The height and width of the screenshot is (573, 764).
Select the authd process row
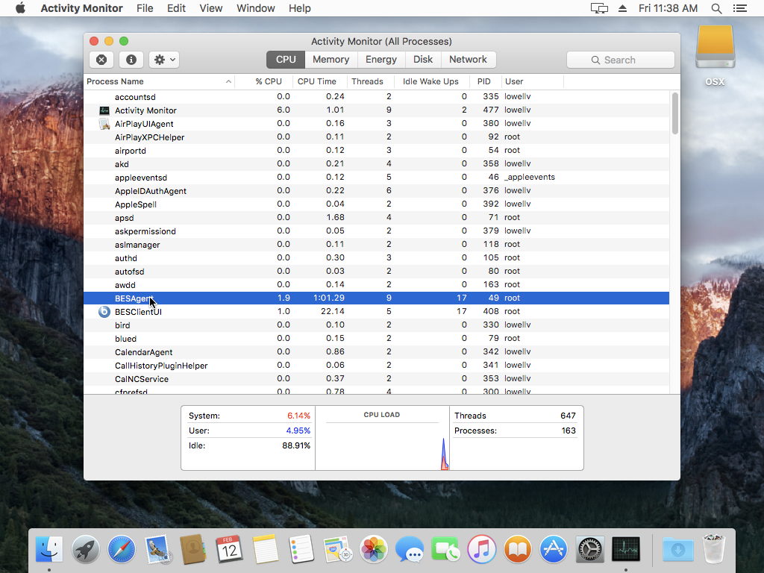pos(376,257)
